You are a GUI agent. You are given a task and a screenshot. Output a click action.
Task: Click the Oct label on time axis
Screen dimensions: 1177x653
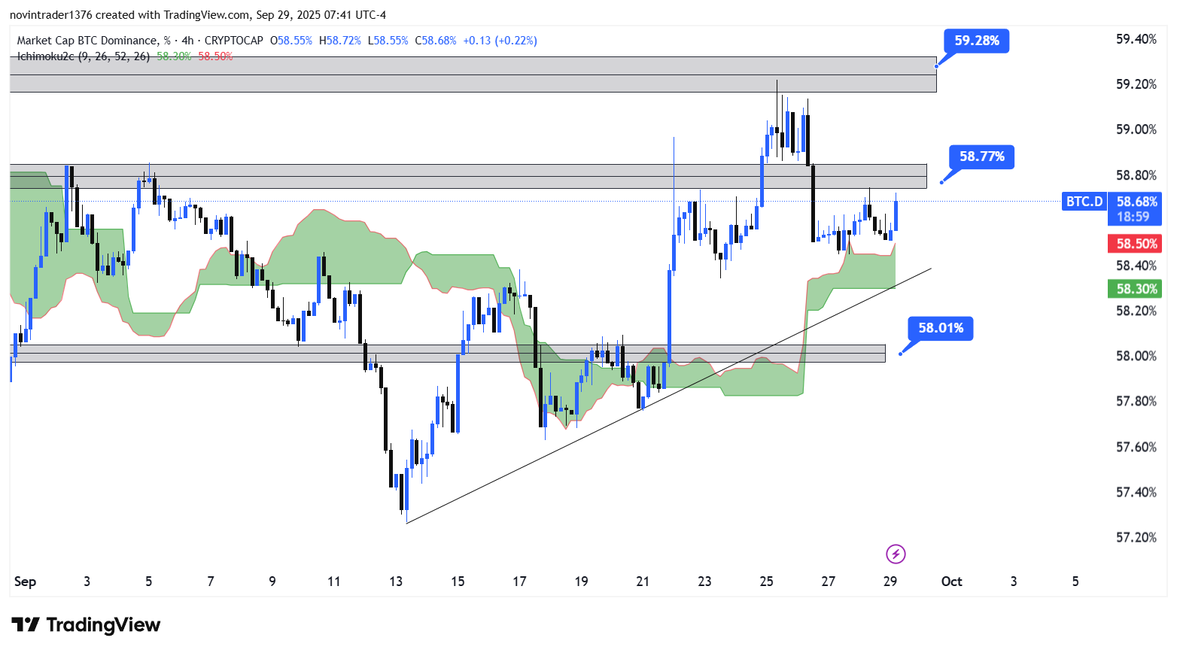951,582
